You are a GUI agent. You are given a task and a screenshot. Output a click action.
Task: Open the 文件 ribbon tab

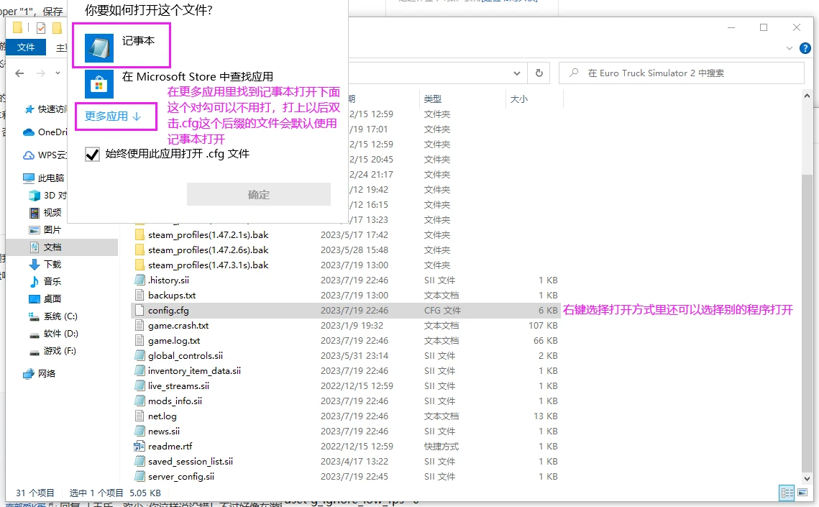tap(26, 47)
